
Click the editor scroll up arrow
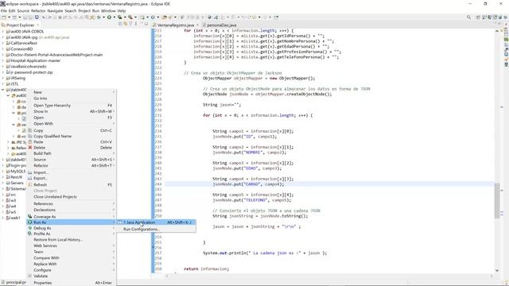(x=497, y=31)
